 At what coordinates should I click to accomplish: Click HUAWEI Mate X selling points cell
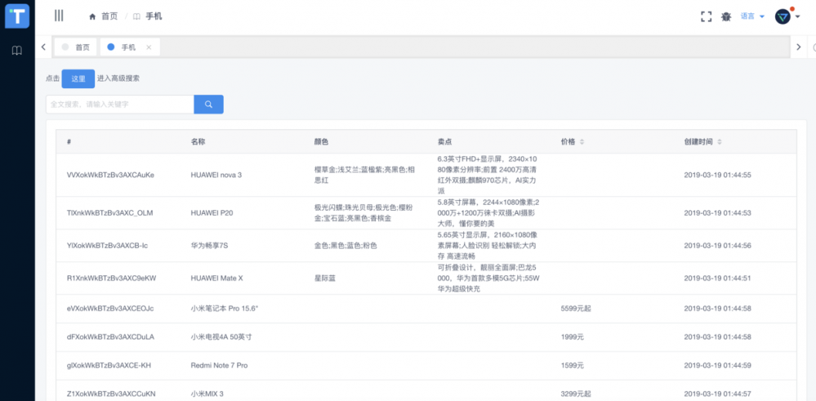(x=488, y=278)
